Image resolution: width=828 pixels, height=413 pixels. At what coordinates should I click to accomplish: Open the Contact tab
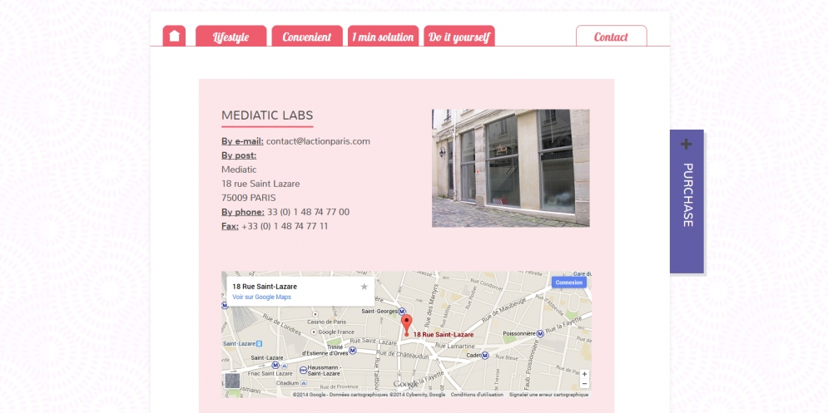tap(611, 37)
